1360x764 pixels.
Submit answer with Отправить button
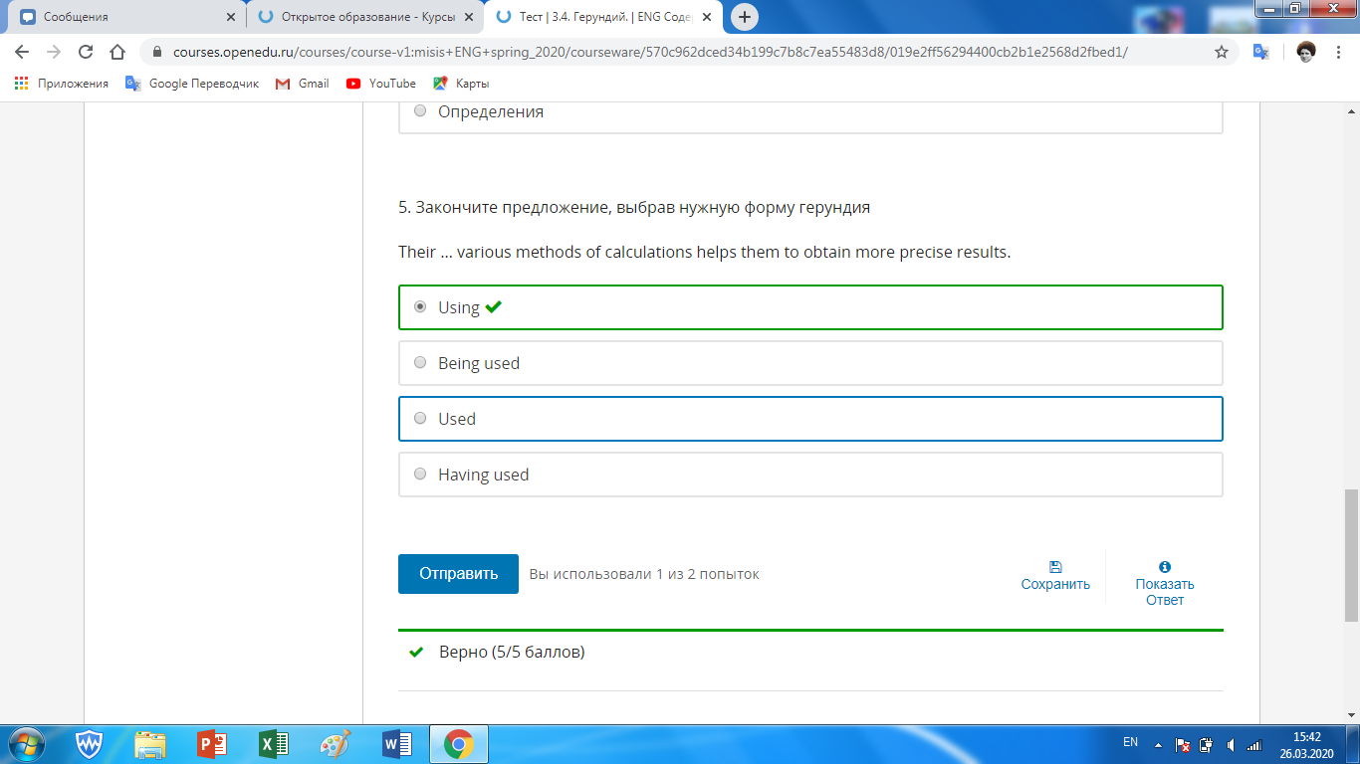(x=458, y=574)
